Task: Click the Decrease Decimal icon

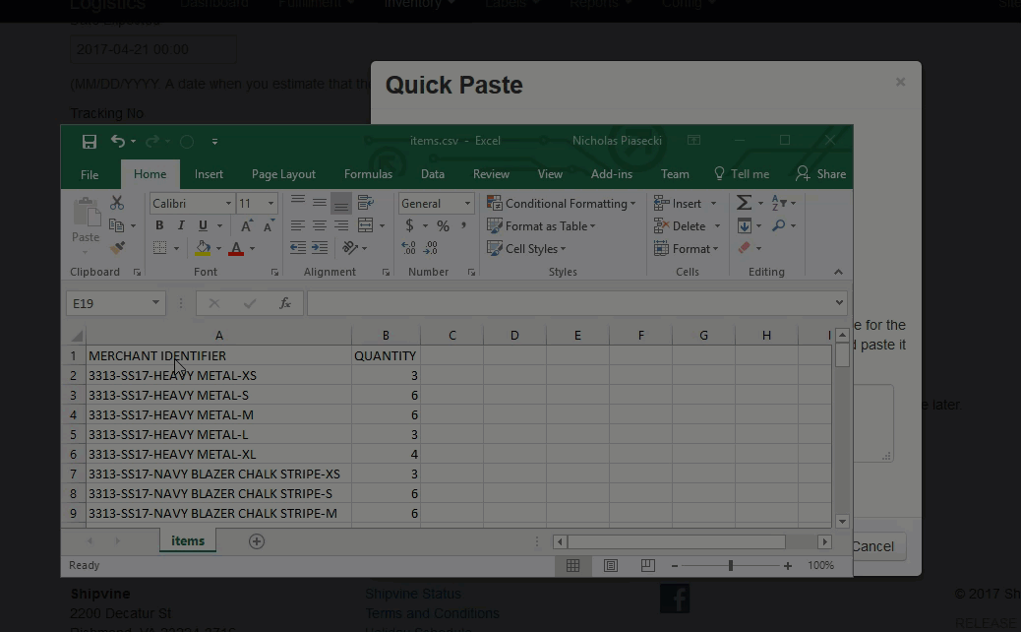Action: click(x=431, y=248)
